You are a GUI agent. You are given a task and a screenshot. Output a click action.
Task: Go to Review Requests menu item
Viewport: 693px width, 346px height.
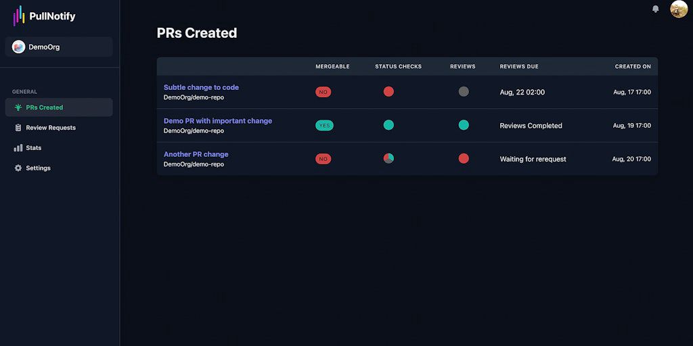(x=51, y=128)
